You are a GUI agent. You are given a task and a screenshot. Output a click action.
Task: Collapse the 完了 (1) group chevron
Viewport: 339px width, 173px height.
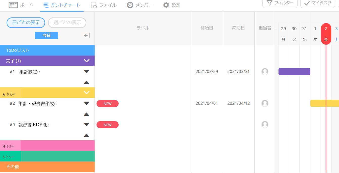(87, 61)
